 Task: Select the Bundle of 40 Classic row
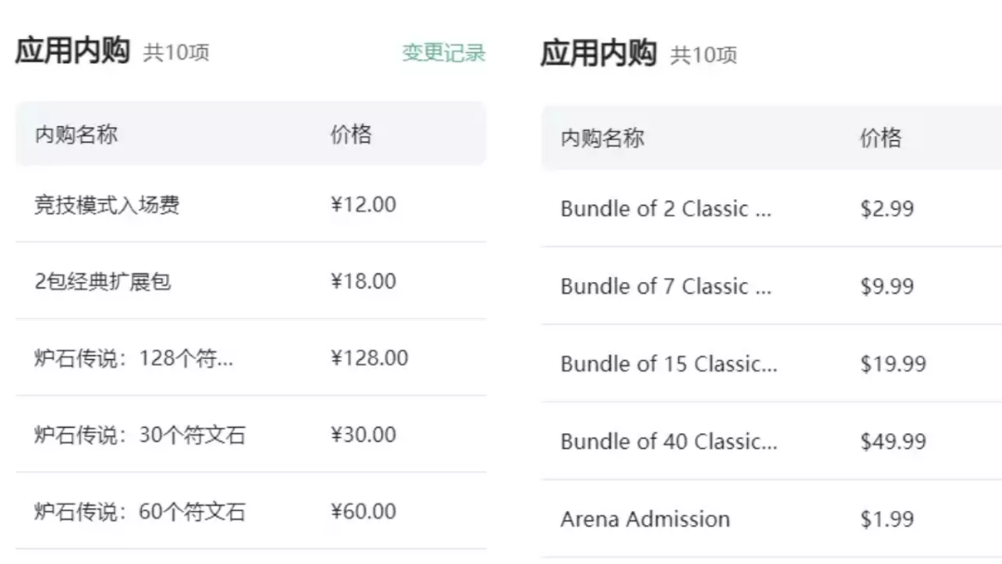(771, 441)
